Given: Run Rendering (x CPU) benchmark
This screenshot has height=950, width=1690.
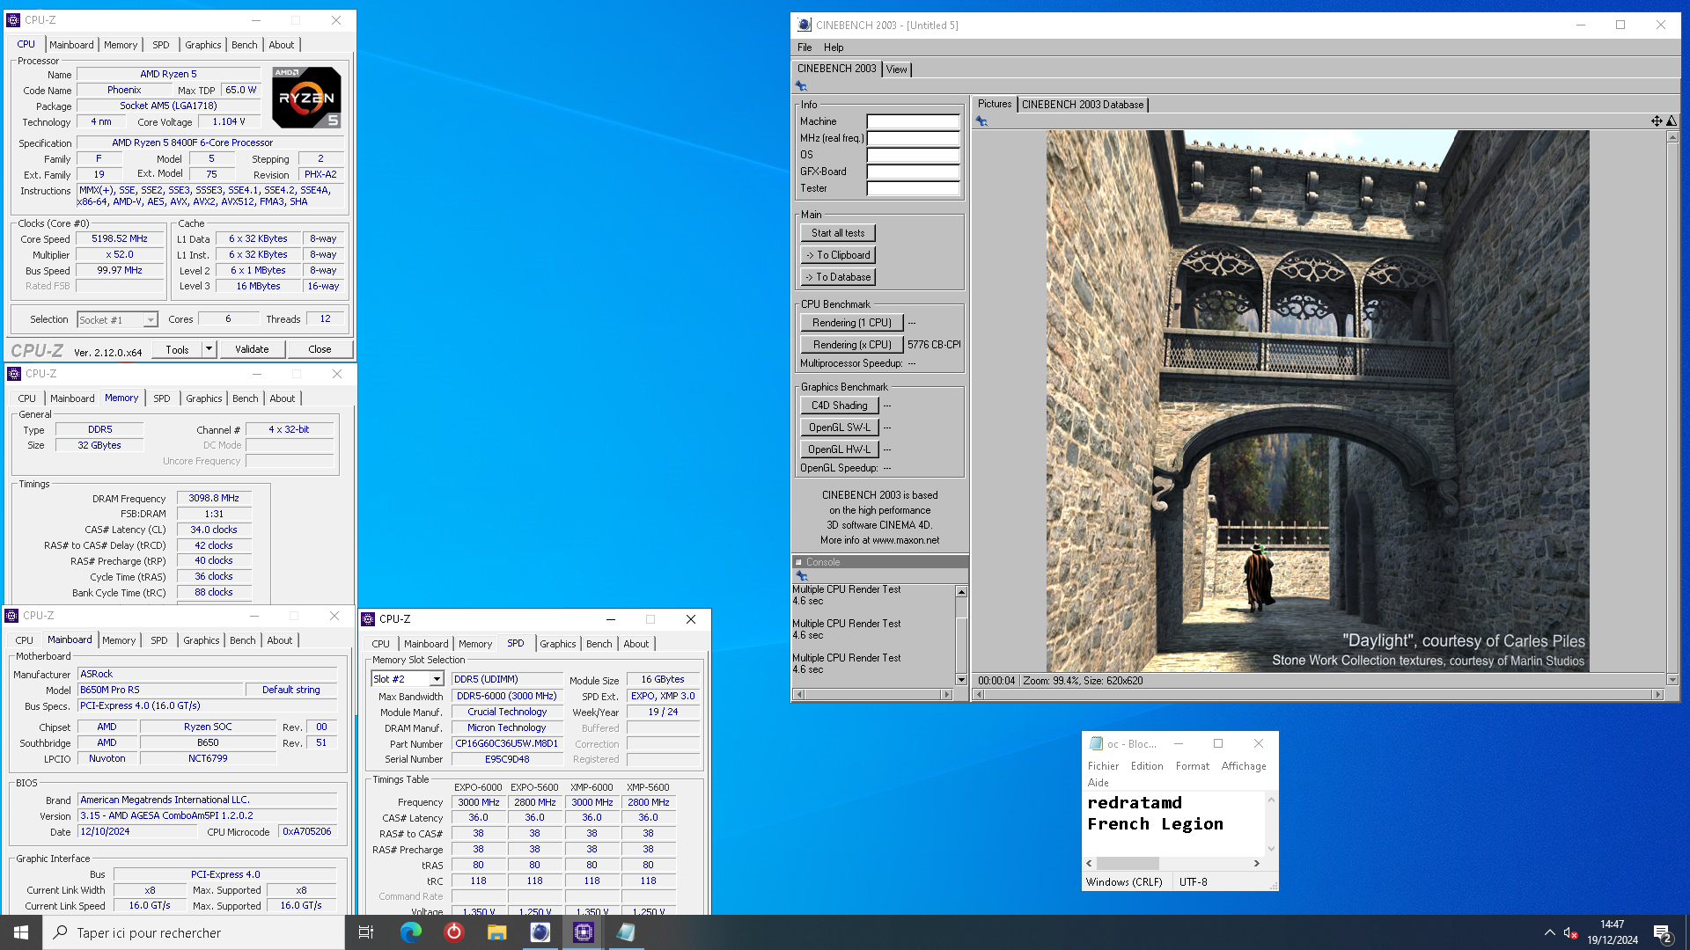Looking at the screenshot, I should (851, 345).
